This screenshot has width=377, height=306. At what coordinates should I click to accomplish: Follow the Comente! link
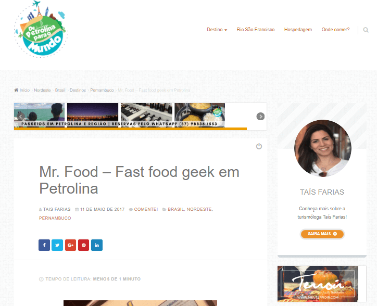[146, 209]
